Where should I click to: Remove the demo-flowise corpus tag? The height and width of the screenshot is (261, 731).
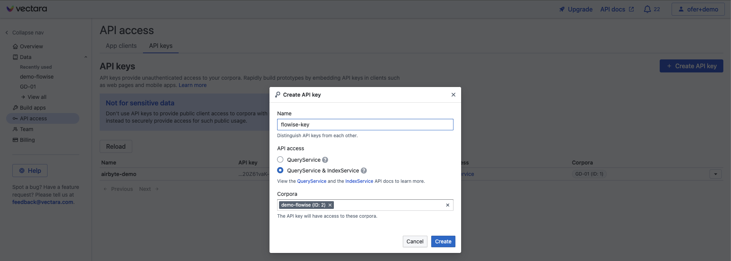[x=330, y=205]
